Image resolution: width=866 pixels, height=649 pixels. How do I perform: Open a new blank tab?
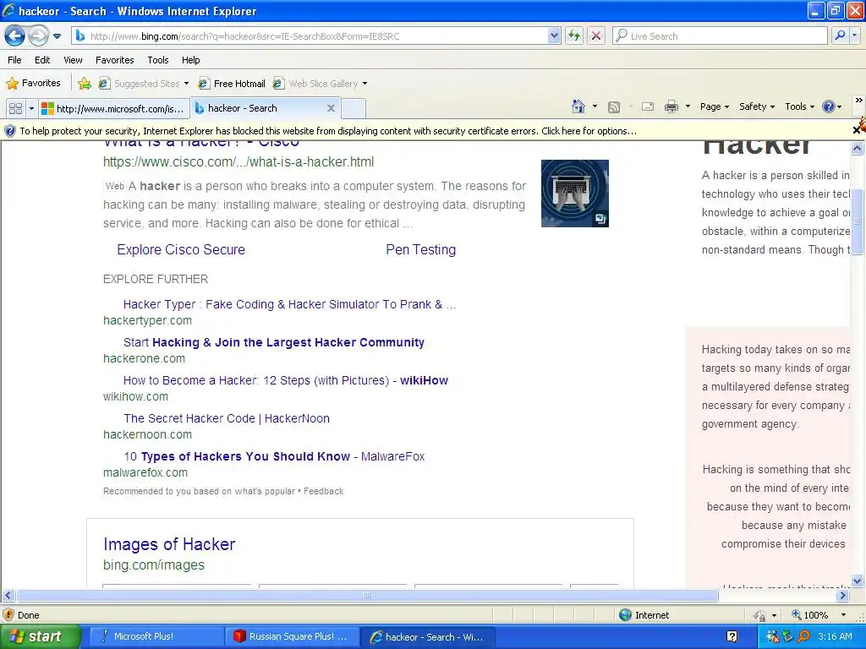pyautogui.click(x=354, y=108)
